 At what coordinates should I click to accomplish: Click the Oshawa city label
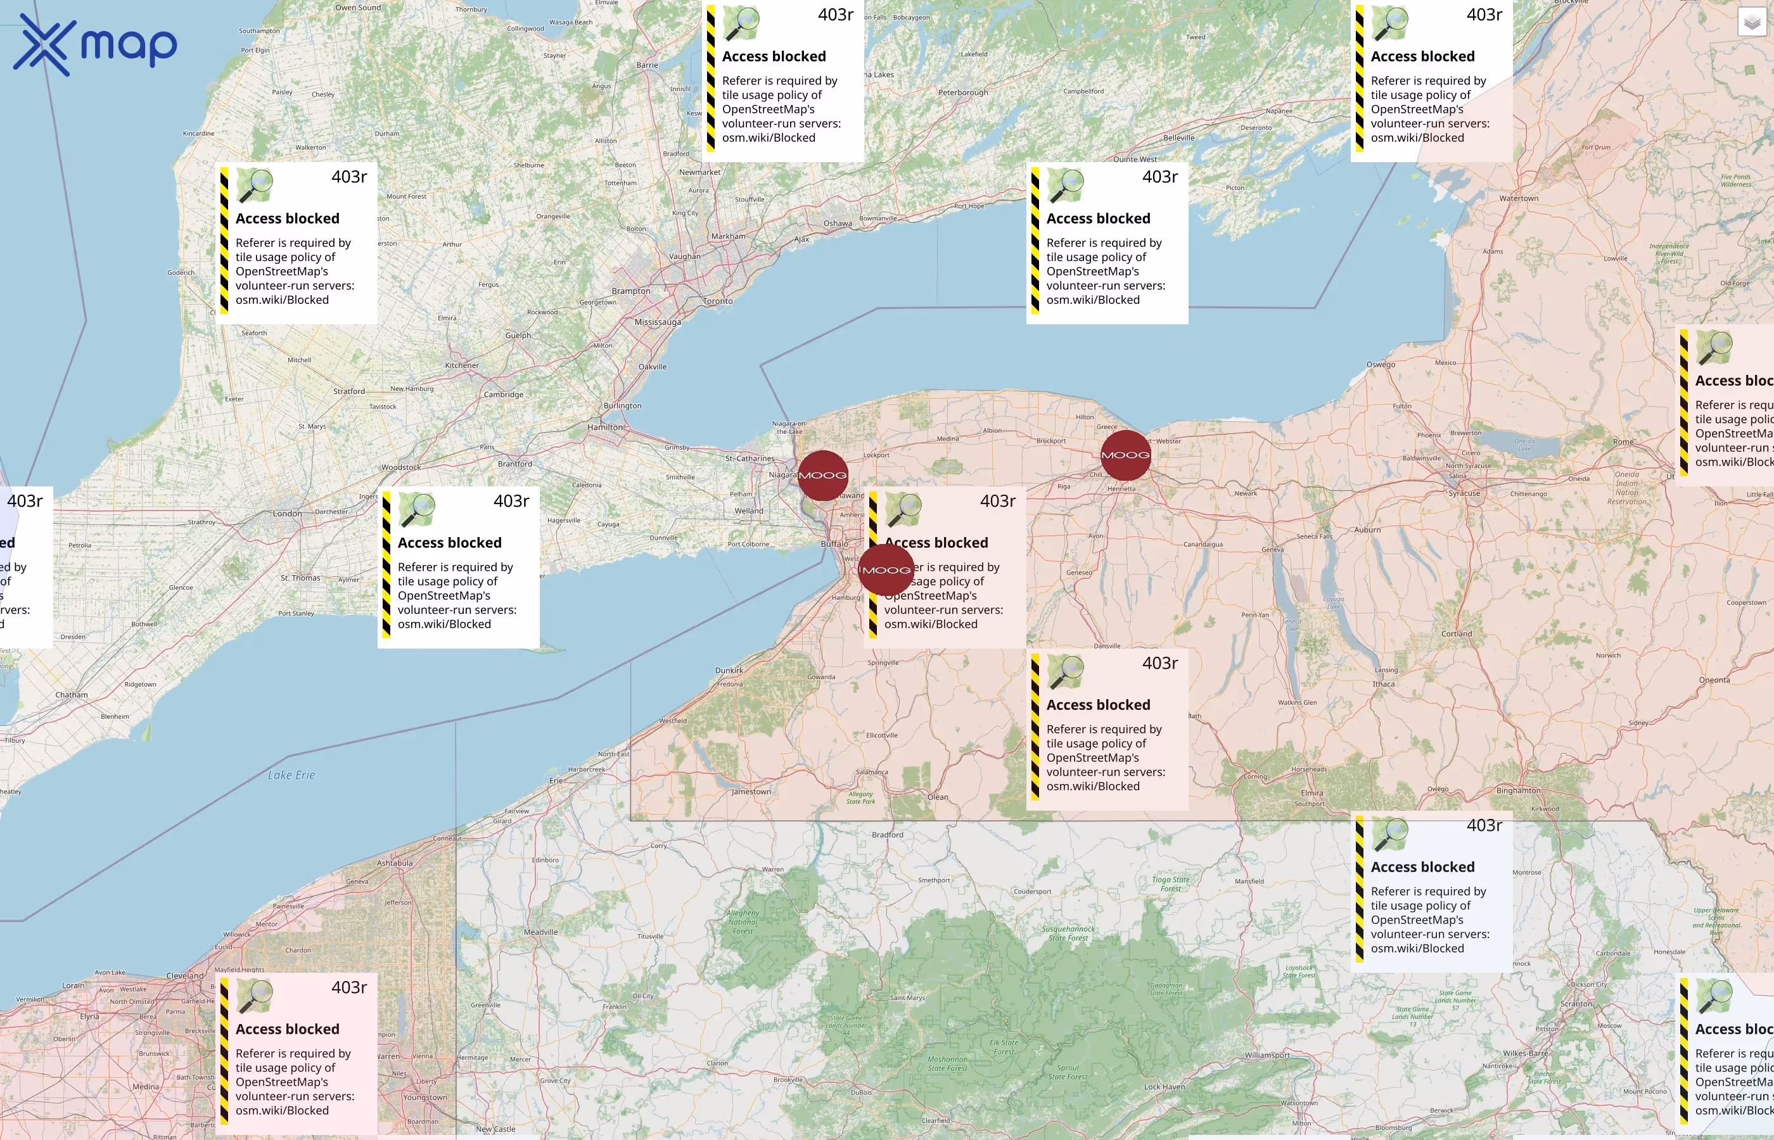838,223
